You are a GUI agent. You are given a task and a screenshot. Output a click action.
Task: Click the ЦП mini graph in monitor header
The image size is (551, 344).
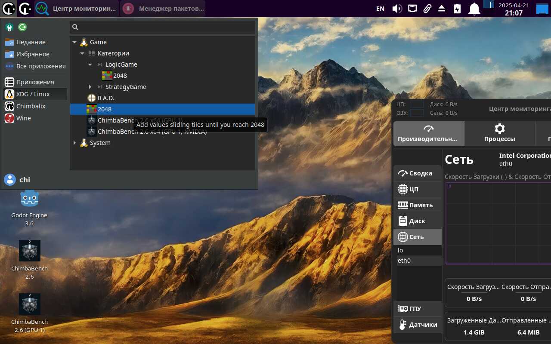point(416,104)
